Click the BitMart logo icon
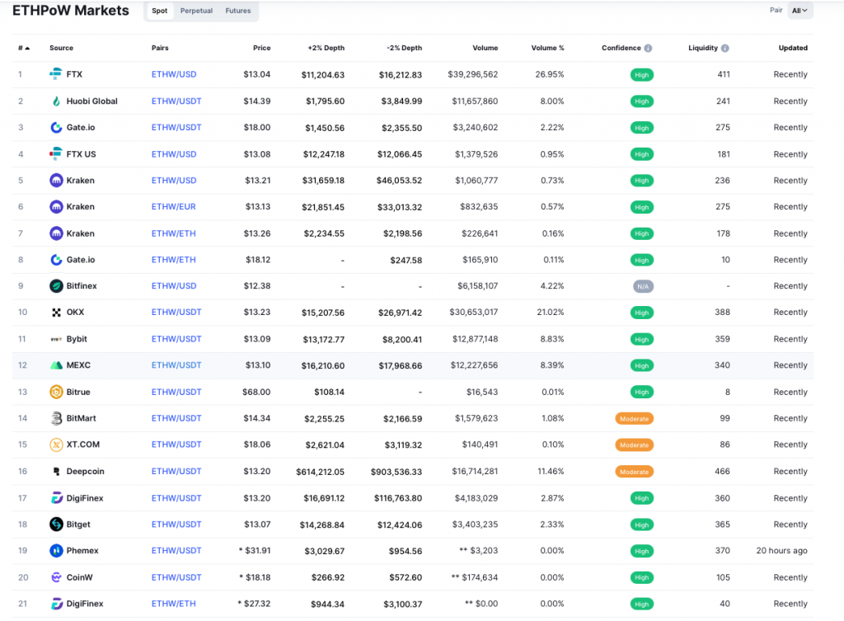Viewport: 844px width, 621px height. pyautogui.click(x=56, y=418)
